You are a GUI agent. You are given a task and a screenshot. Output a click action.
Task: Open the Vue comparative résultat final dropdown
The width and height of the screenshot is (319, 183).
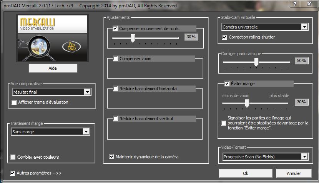[x=52, y=92]
